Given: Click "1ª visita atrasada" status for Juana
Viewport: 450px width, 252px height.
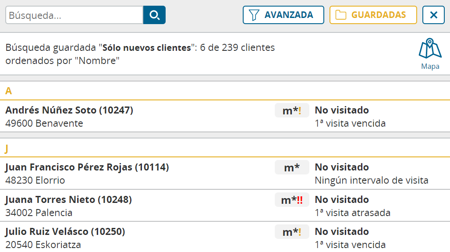Looking at the screenshot, I should pyautogui.click(x=352, y=213).
